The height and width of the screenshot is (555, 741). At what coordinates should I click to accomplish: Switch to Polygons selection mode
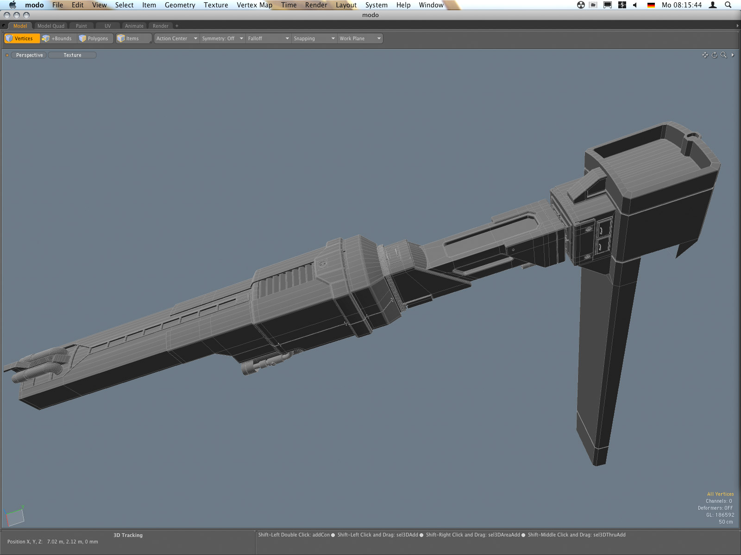tap(95, 38)
